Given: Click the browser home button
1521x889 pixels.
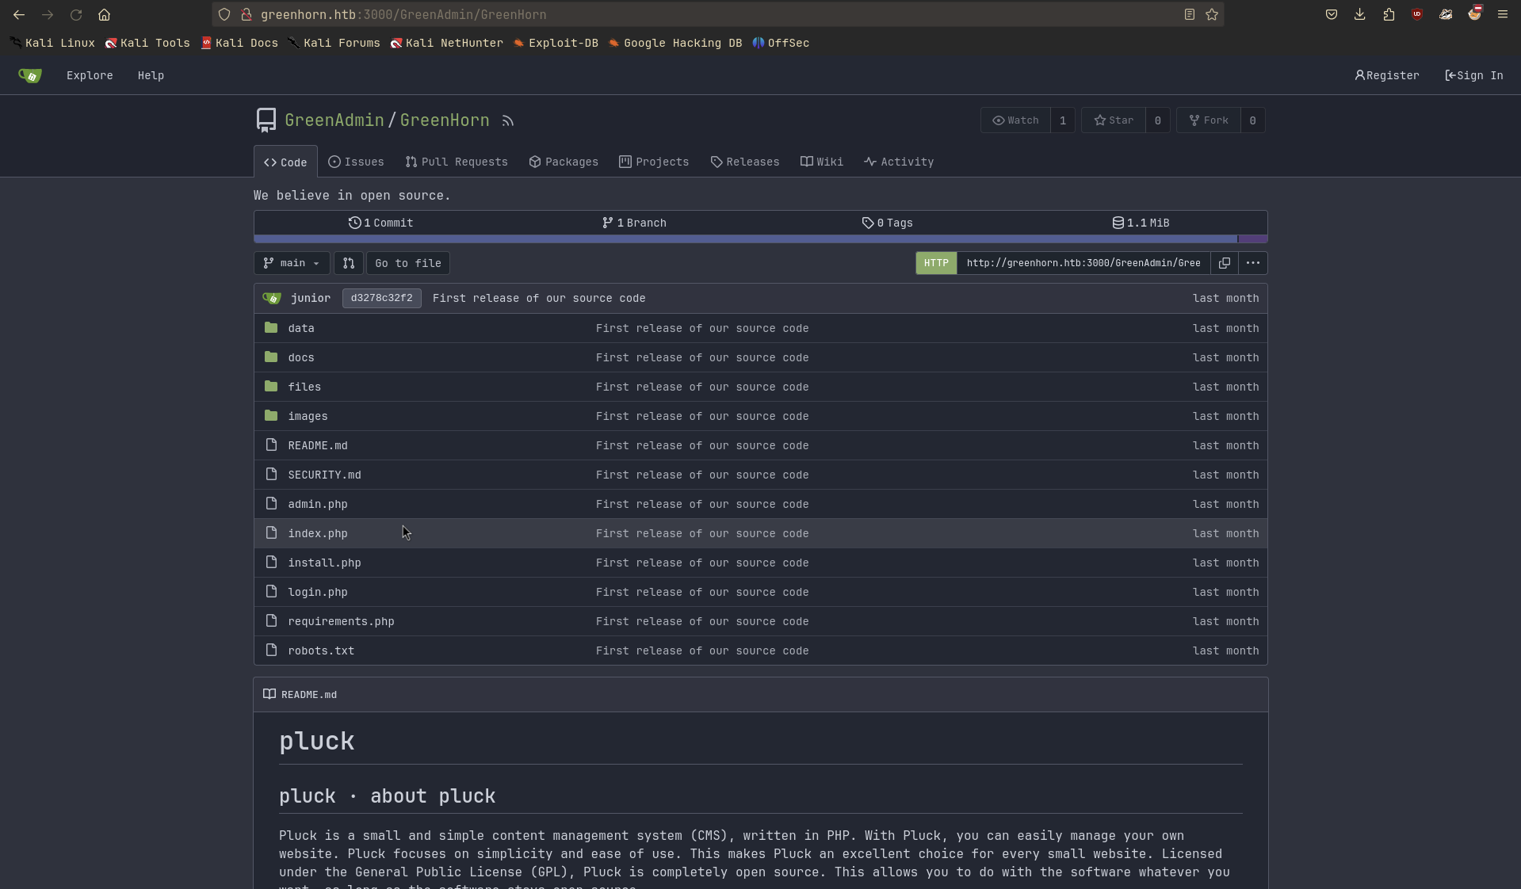Looking at the screenshot, I should [x=104, y=15].
